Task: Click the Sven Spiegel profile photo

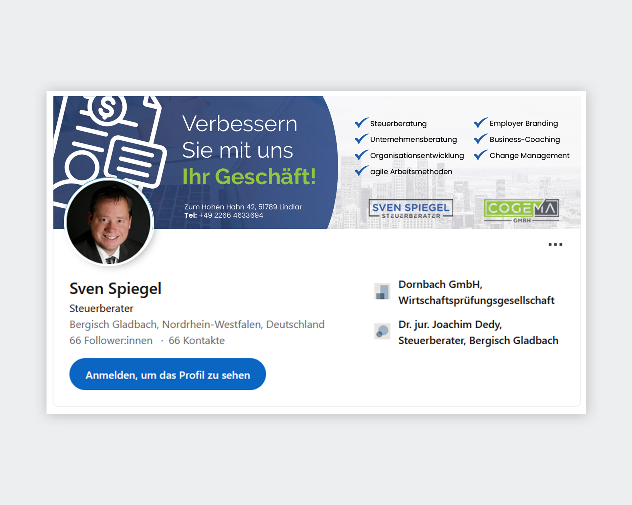Action: pyautogui.click(x=109, y=222)
